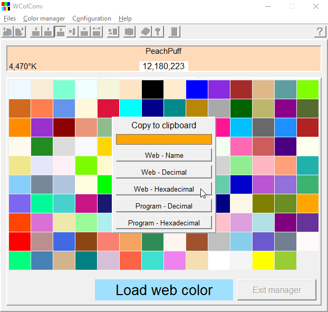Viewport: 328px width, 312px height.
Task: Open the Files menu
Action: 9,18
